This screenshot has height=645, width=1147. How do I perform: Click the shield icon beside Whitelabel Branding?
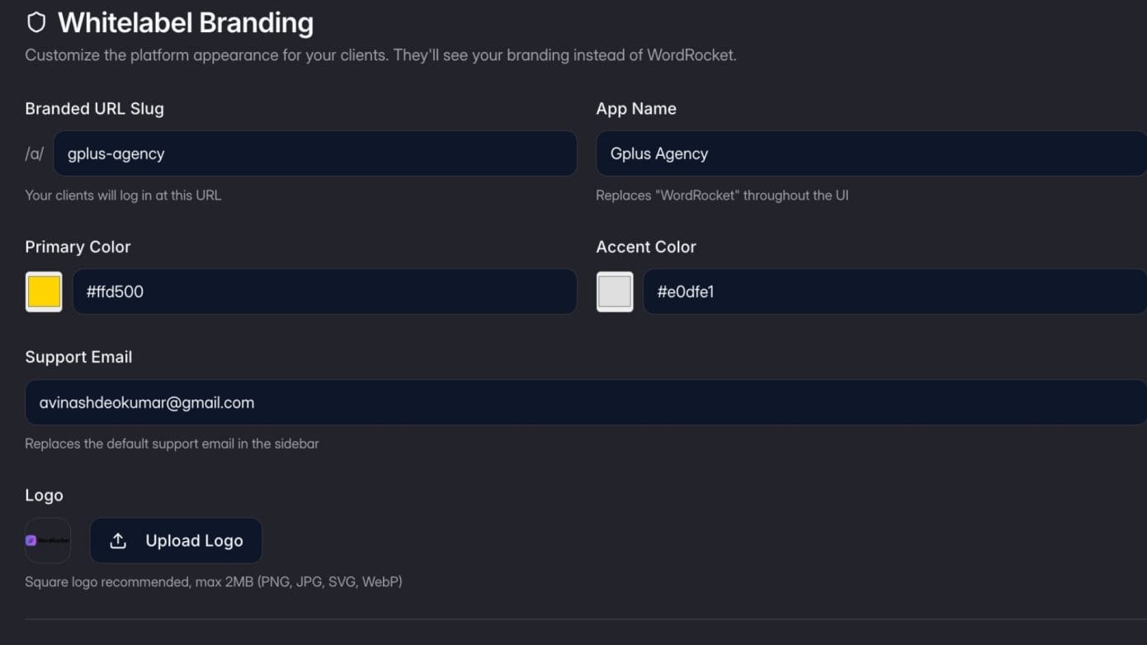pyautogui.click(x=36, y=22)
